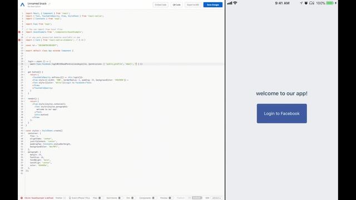
Task: Collapse paragraph style block at line 53
Action: pyautogui.click(x=24, y=152)
